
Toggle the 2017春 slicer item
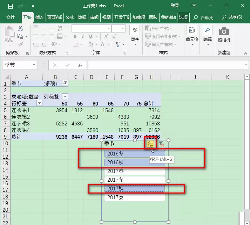click(135, 171)
